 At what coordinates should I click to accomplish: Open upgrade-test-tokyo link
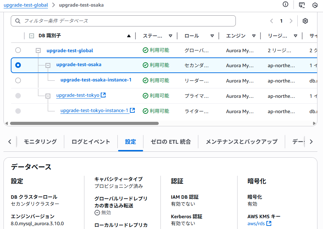coord(78,95)
